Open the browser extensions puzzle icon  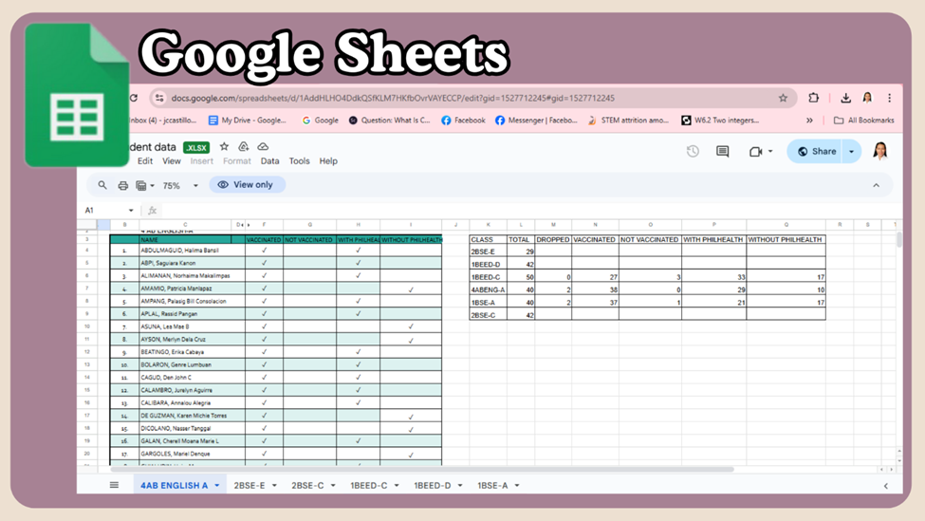(x=813, y=98)
